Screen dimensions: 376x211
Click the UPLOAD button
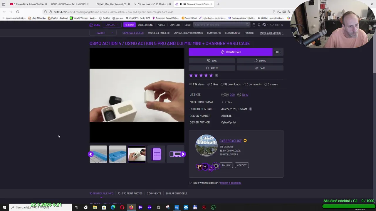click(x=130, y=25)
